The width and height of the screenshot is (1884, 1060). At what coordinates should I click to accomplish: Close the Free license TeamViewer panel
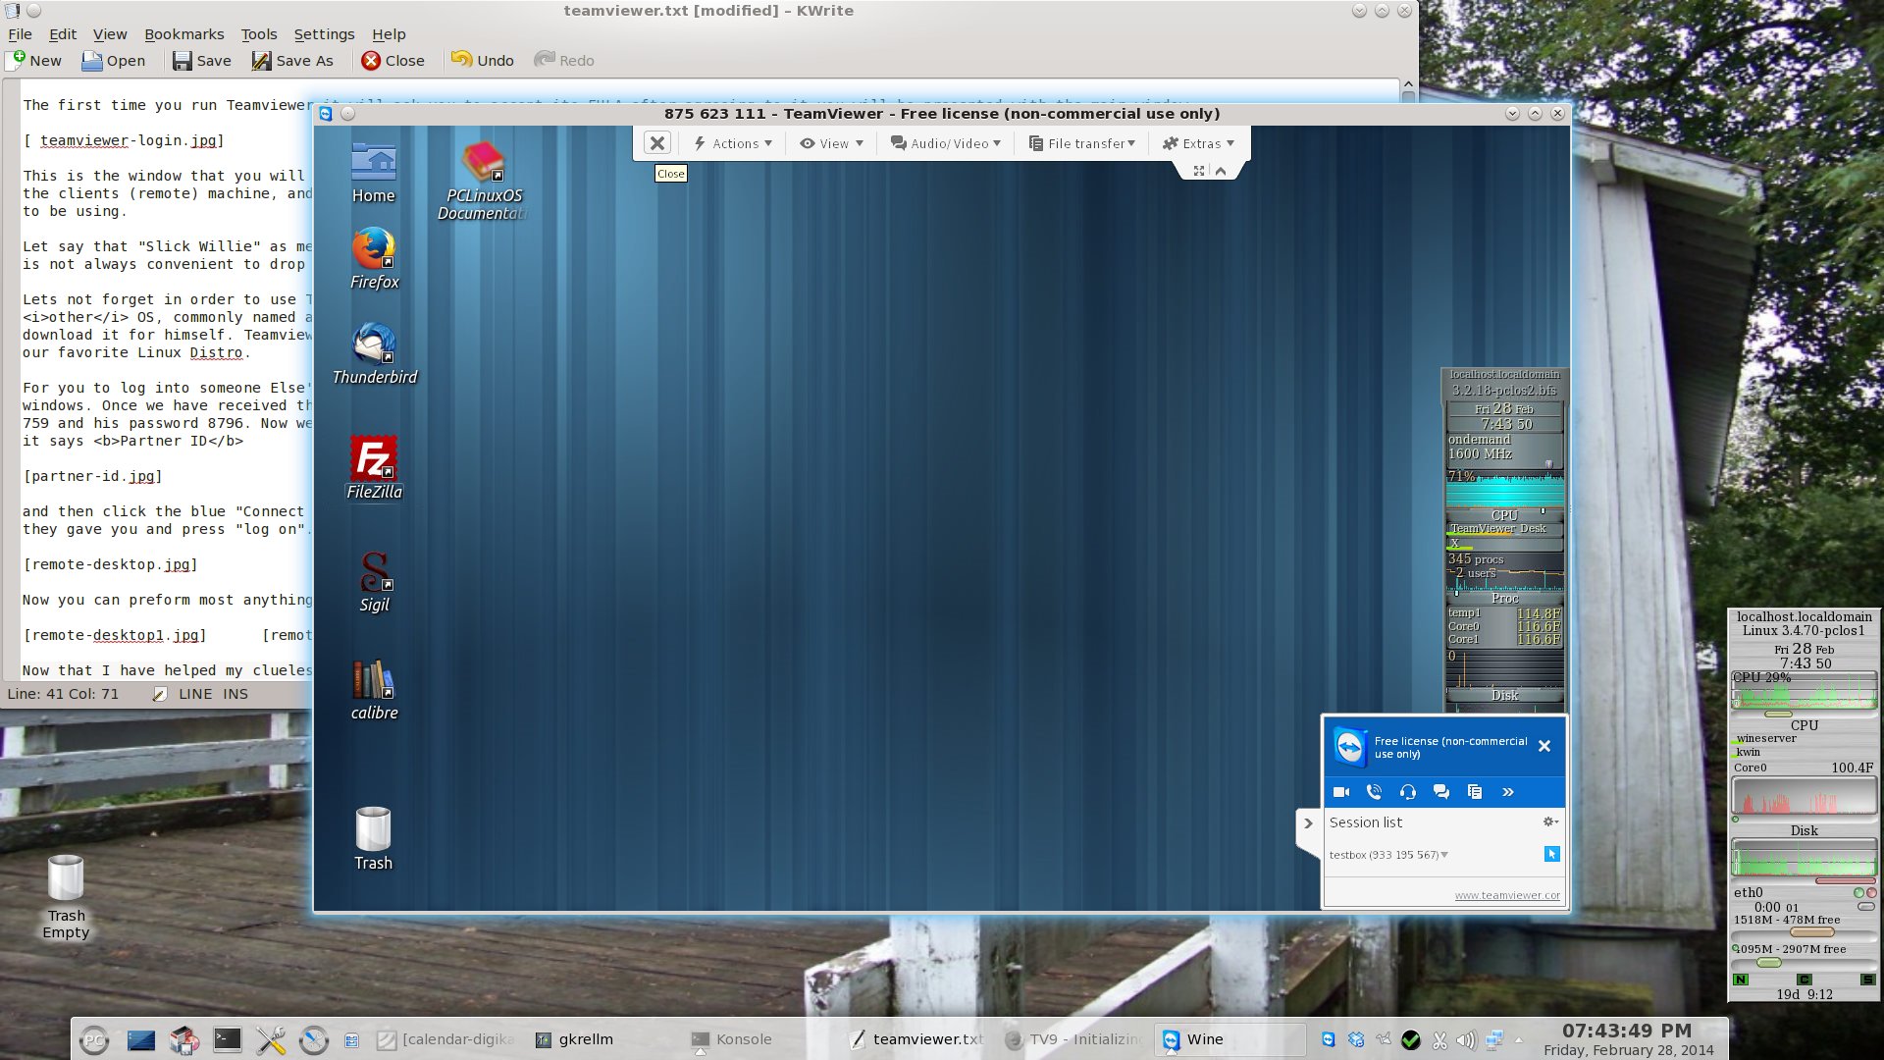pyautogui.click(x=1544, y=746)
